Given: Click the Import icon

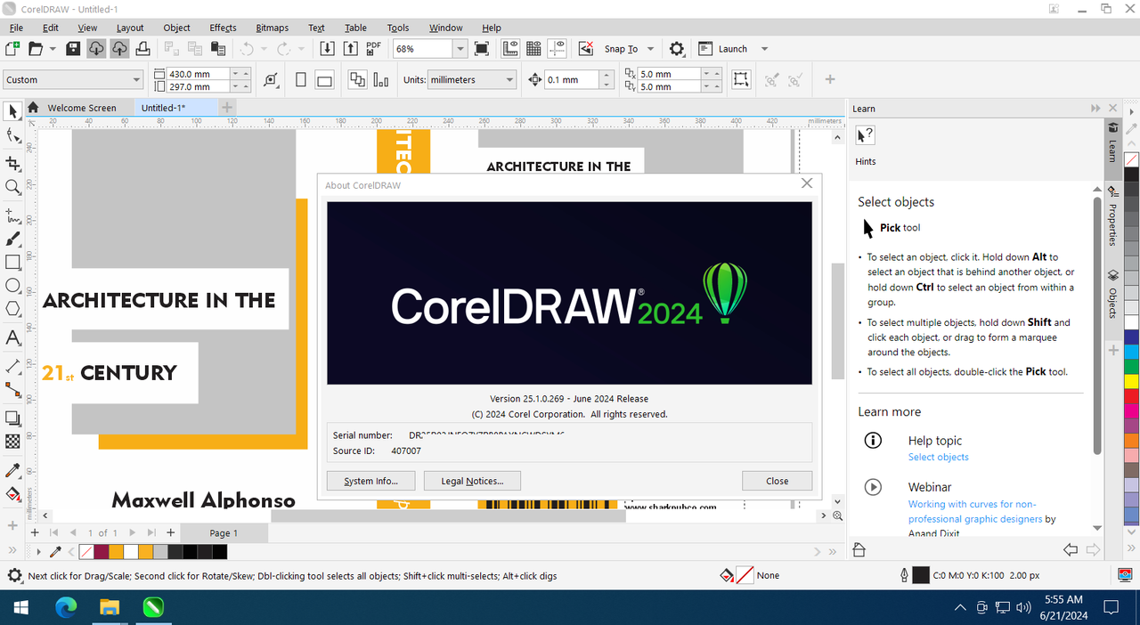Looking at the screenshot, I should (327, 48).
